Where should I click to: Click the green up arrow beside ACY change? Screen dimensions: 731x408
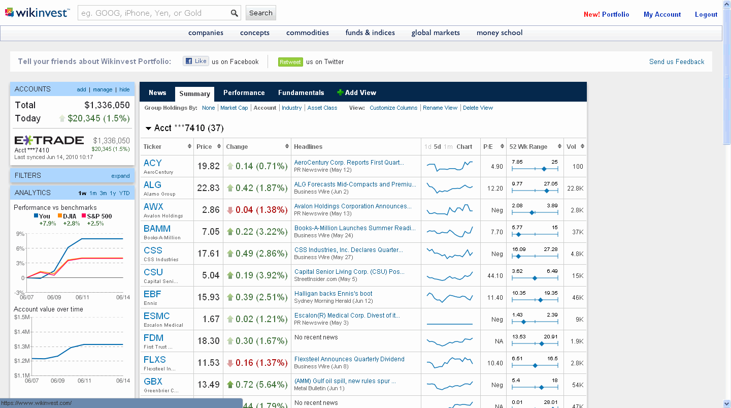coord(230,166)
